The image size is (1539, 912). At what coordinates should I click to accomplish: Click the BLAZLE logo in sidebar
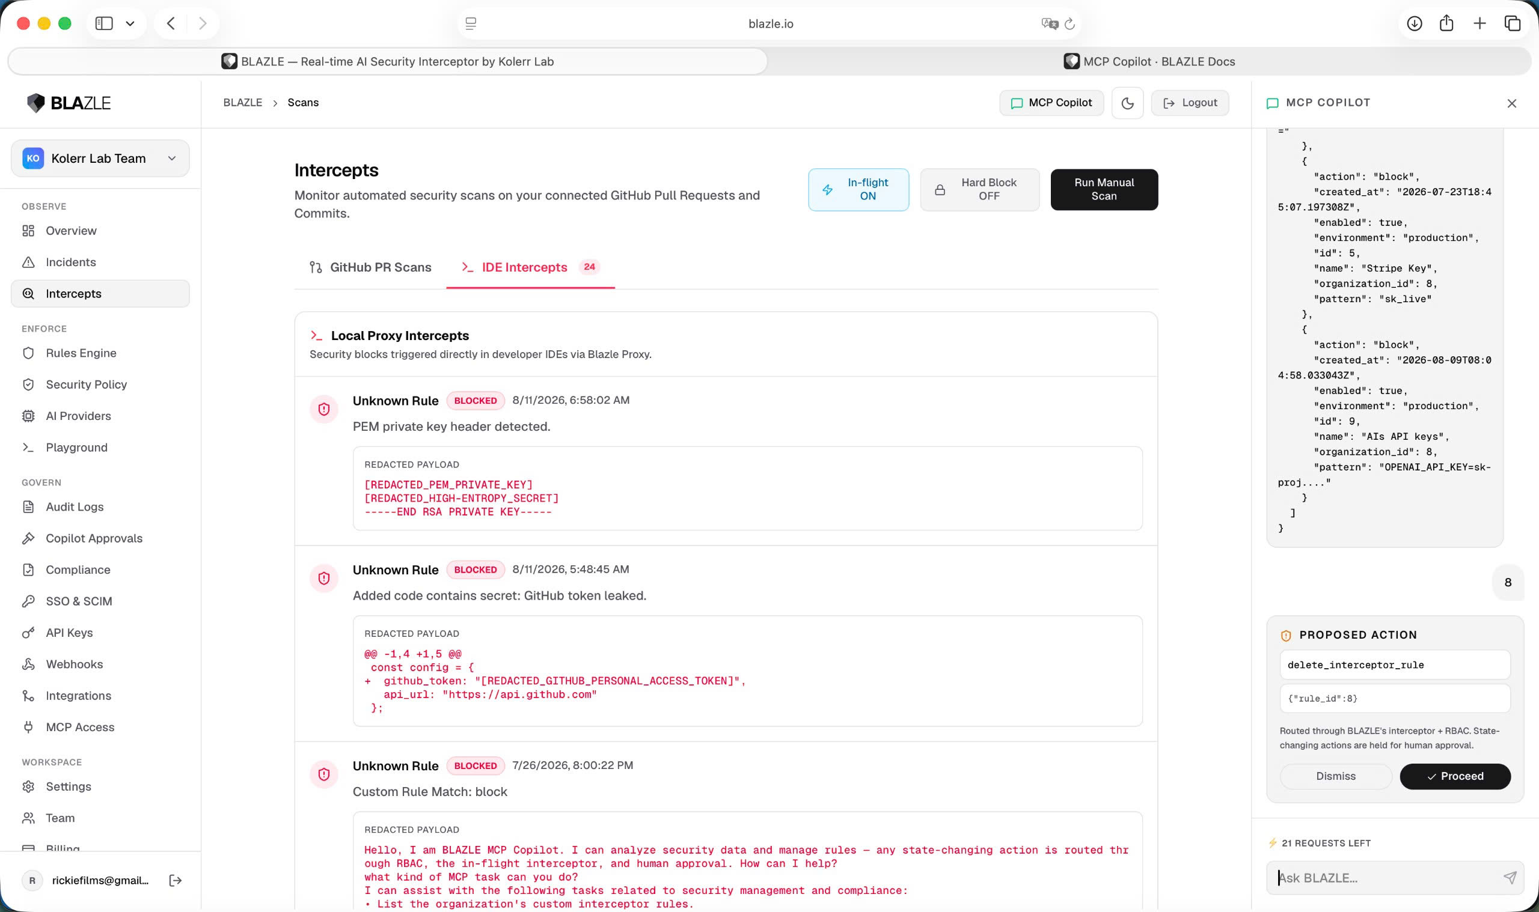(x=69, y=103)
